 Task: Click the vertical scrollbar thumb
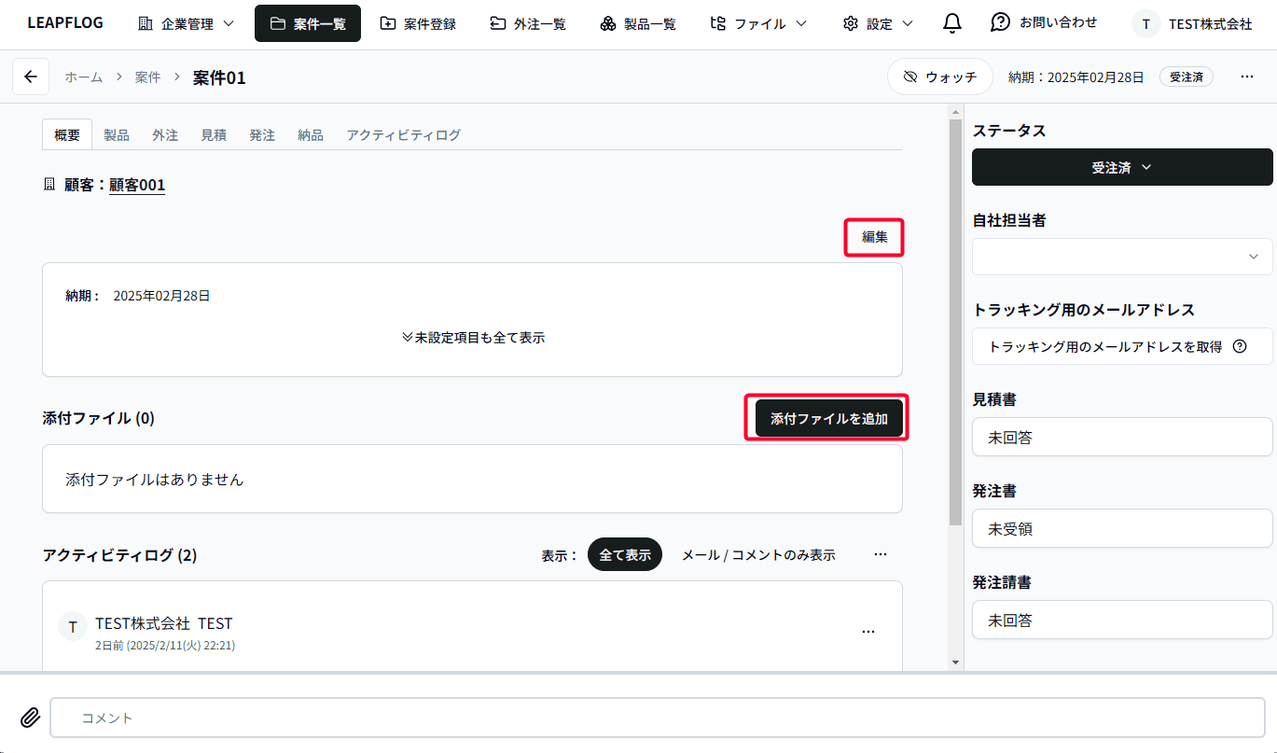[954, 317]
